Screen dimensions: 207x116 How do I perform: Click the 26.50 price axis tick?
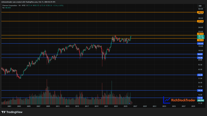coord(200,83)
